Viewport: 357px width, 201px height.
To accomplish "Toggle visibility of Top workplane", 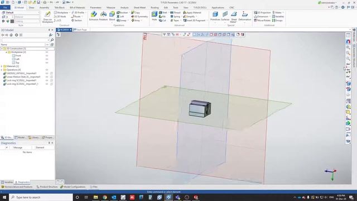I will point(47,63).
